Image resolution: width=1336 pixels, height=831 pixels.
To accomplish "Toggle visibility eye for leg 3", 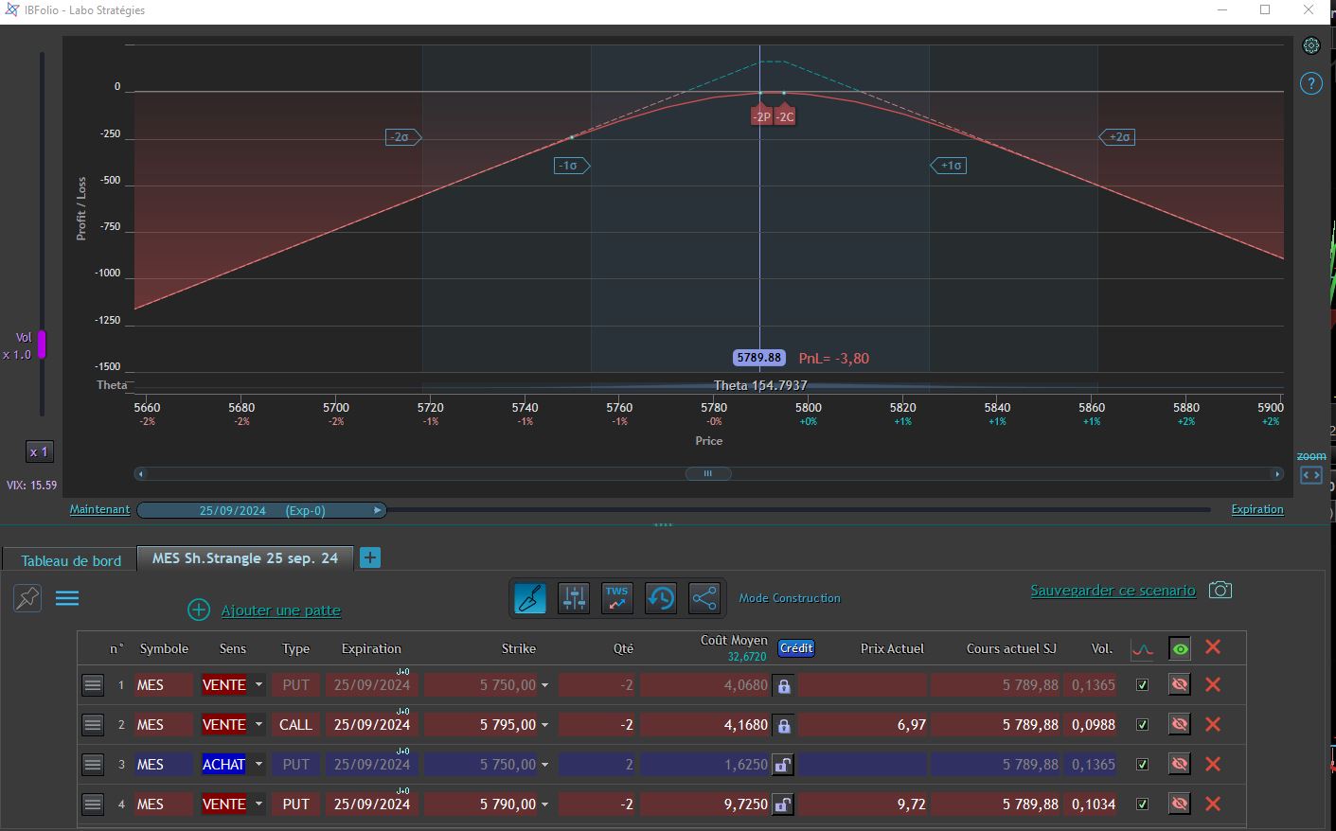I will [x=1180, y=764].
